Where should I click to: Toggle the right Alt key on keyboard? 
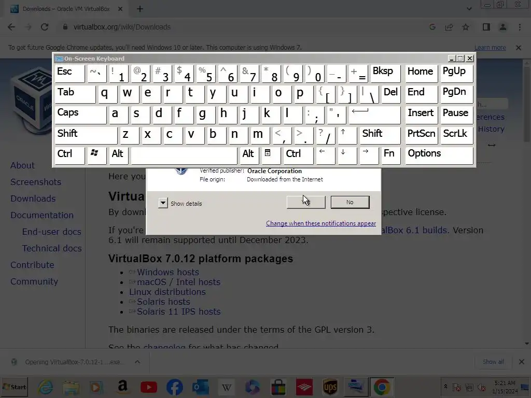coord(249,155)
